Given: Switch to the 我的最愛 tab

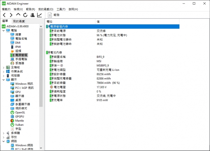Looking at the screenshot, I should (x=19, y=21).
